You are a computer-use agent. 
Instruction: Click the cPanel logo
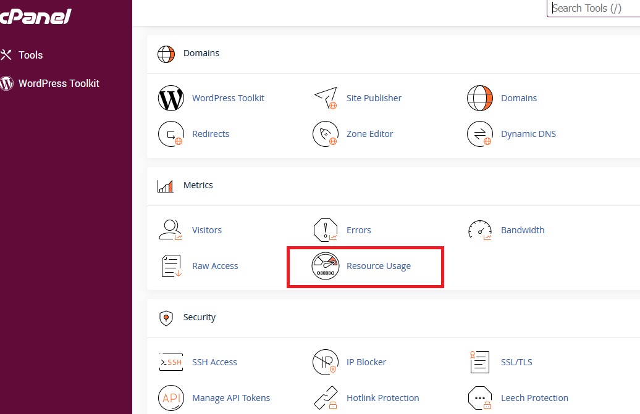(35, 17)
